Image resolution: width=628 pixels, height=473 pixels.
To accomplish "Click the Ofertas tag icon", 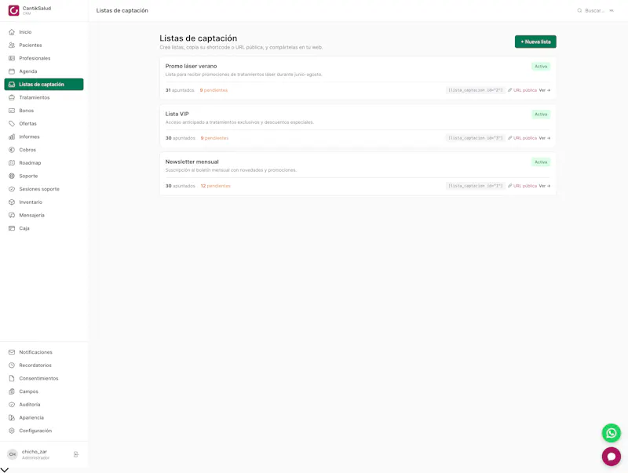I will (12, 124).
